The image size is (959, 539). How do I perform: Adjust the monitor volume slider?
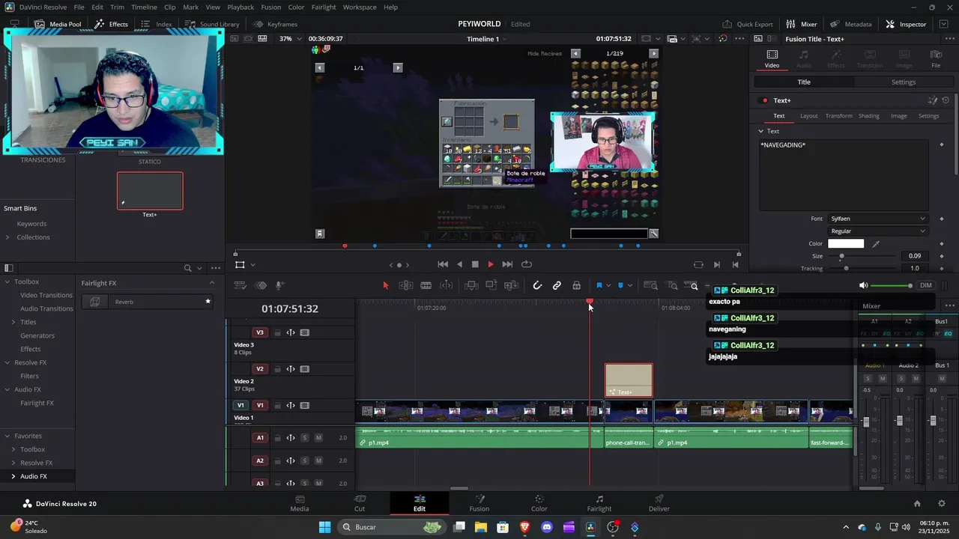(892, 285)
